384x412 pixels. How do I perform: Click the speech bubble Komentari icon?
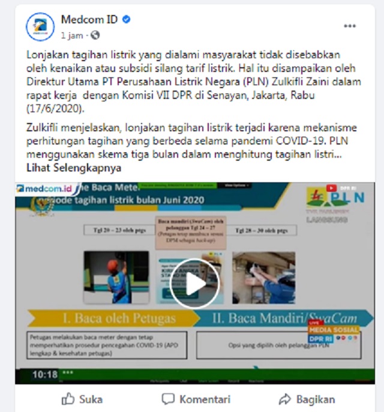(x=168, y=399)
